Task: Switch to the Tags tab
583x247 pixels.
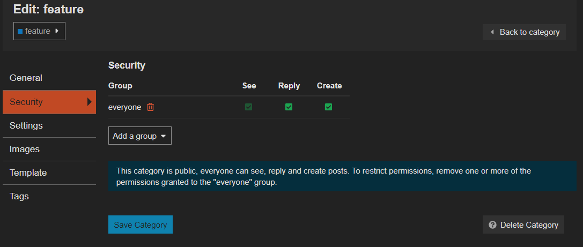Action: pyautogui.click(x=49, y=196)
